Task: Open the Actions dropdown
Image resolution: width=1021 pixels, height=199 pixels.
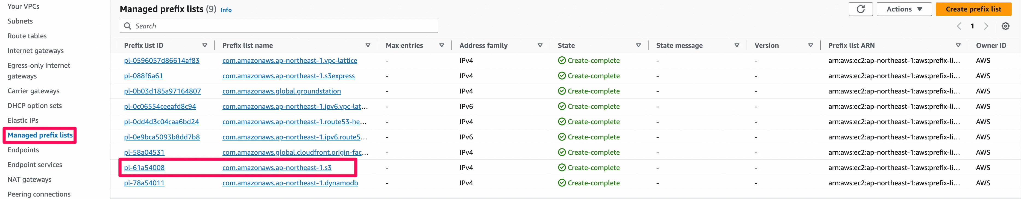Action: point(904,9)
